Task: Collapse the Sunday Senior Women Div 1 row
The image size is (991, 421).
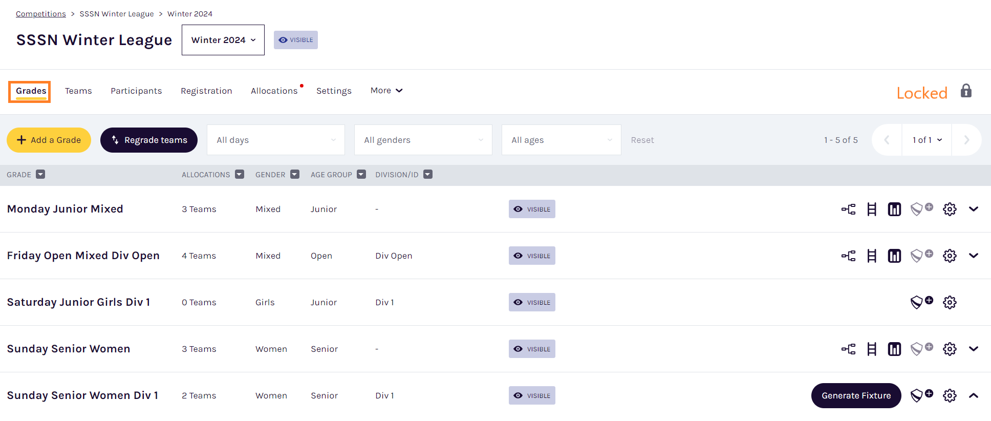Action: coord(974,395)
